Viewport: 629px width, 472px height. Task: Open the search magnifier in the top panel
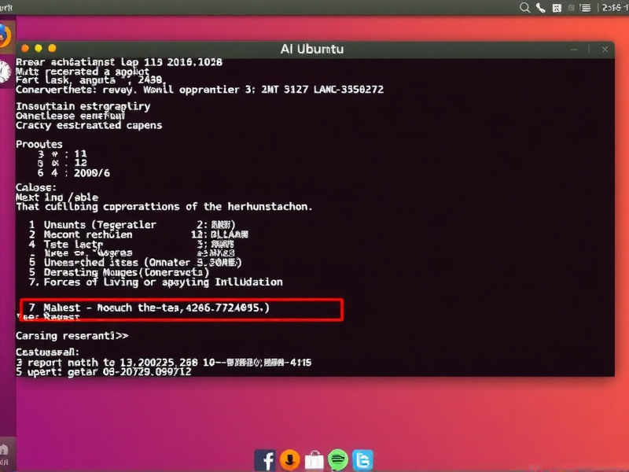point(524,8)
